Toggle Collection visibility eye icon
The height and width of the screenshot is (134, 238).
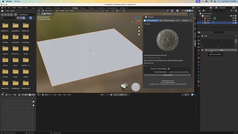click(233, 16)
